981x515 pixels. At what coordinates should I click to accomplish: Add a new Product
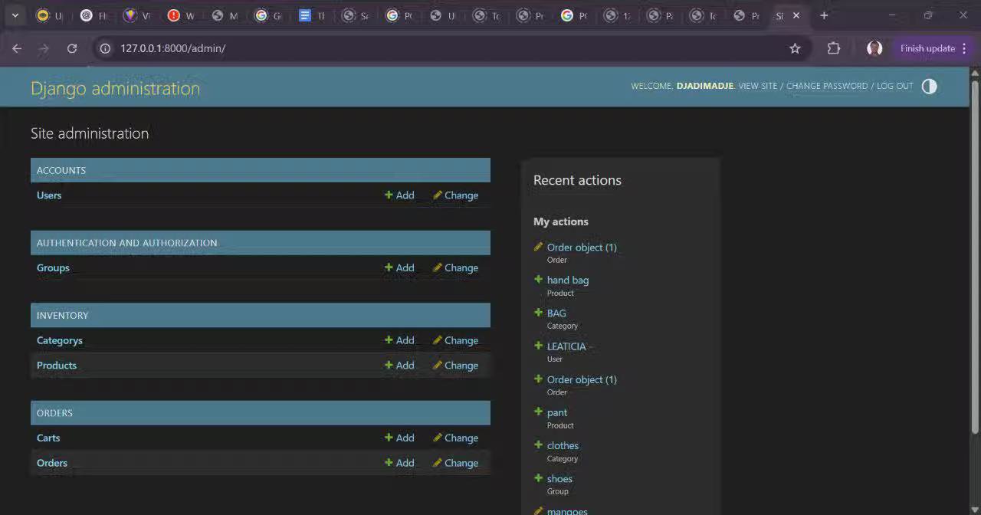399,366
